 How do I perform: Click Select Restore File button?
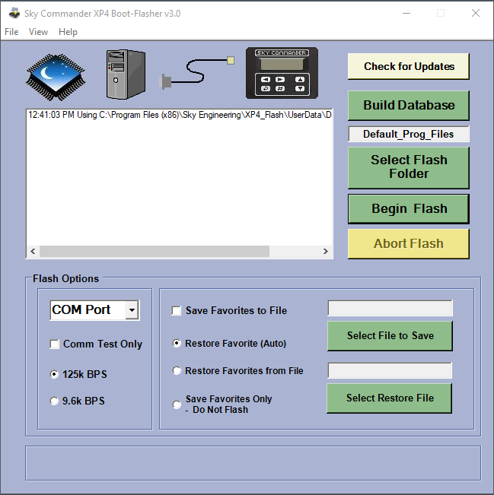390,398
